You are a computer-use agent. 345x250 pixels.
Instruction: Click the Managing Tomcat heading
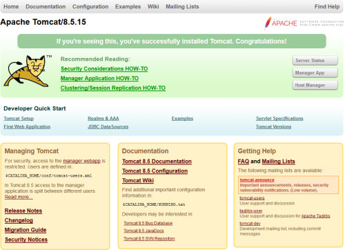32,151
